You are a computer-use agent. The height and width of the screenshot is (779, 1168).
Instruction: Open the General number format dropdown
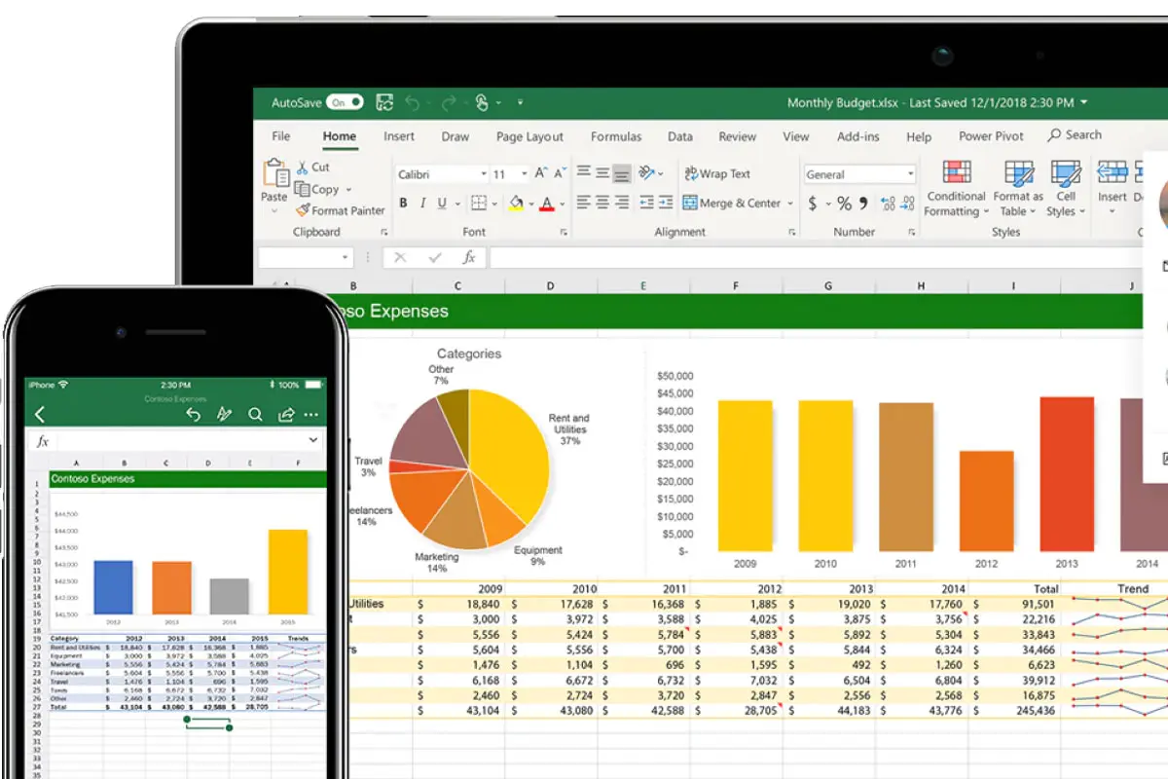(x=910, y=174)
